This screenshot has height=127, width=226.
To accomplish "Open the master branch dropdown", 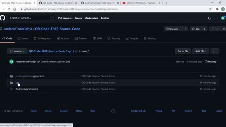I will tap(17, 51).
